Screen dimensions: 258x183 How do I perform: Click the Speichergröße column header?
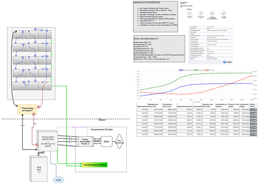point(142,106)
